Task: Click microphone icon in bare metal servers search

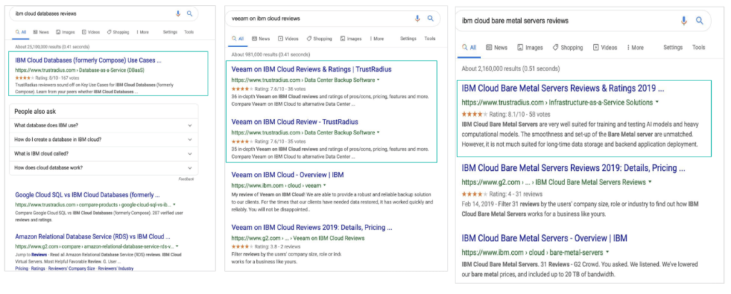Action: 684,21
